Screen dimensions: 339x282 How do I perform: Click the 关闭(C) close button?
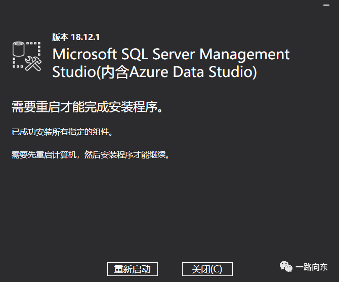[x=207, y=269]
